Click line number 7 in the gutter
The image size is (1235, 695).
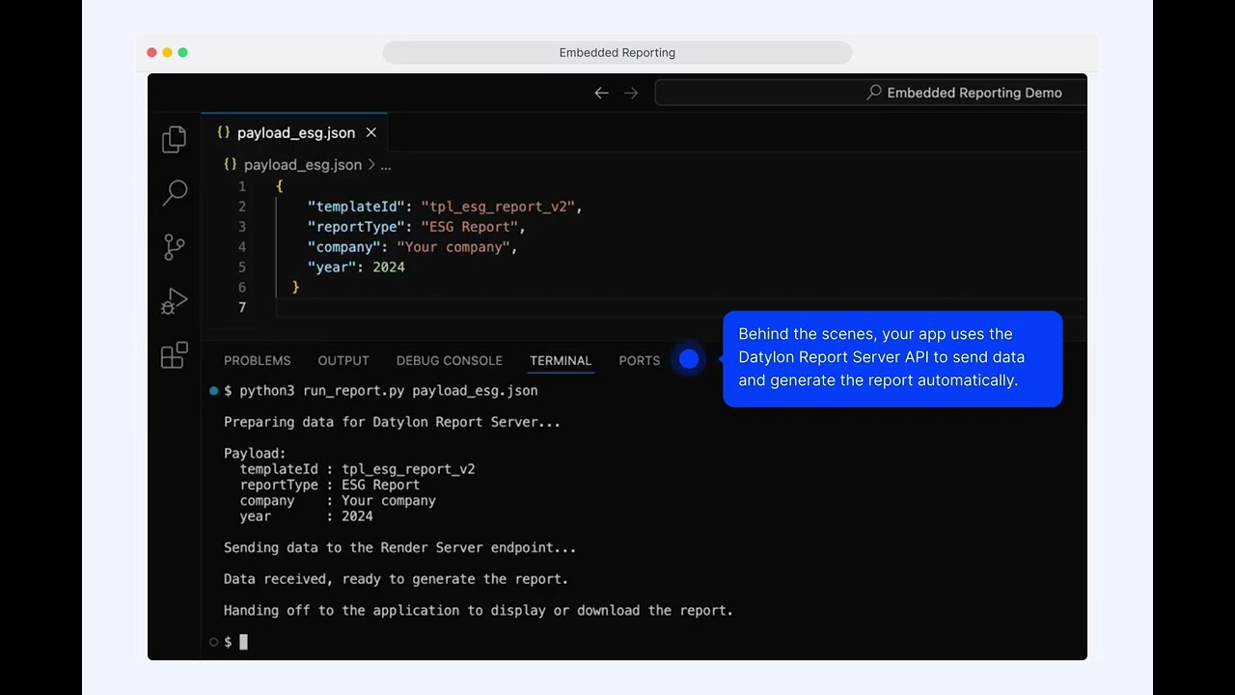(242, 307)
